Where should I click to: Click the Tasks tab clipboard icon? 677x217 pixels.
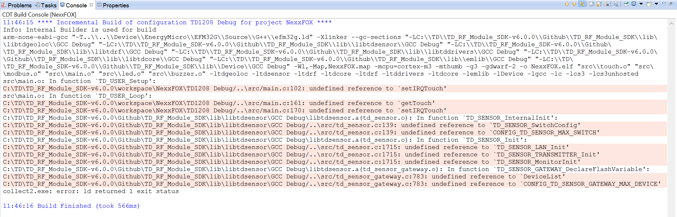pyautogui.click(x=38, y=5)
